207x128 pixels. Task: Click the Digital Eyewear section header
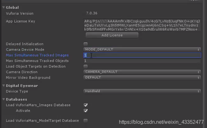[x=22, y=86]
